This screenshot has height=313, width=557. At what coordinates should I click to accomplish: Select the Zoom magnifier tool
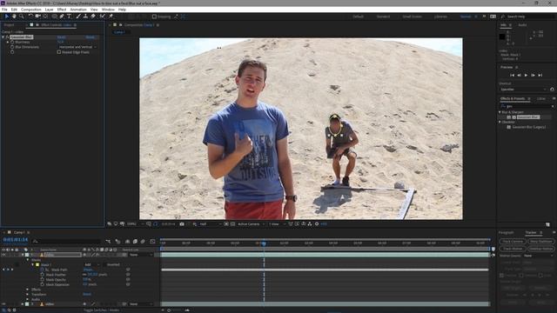click(x=22, y=17)
